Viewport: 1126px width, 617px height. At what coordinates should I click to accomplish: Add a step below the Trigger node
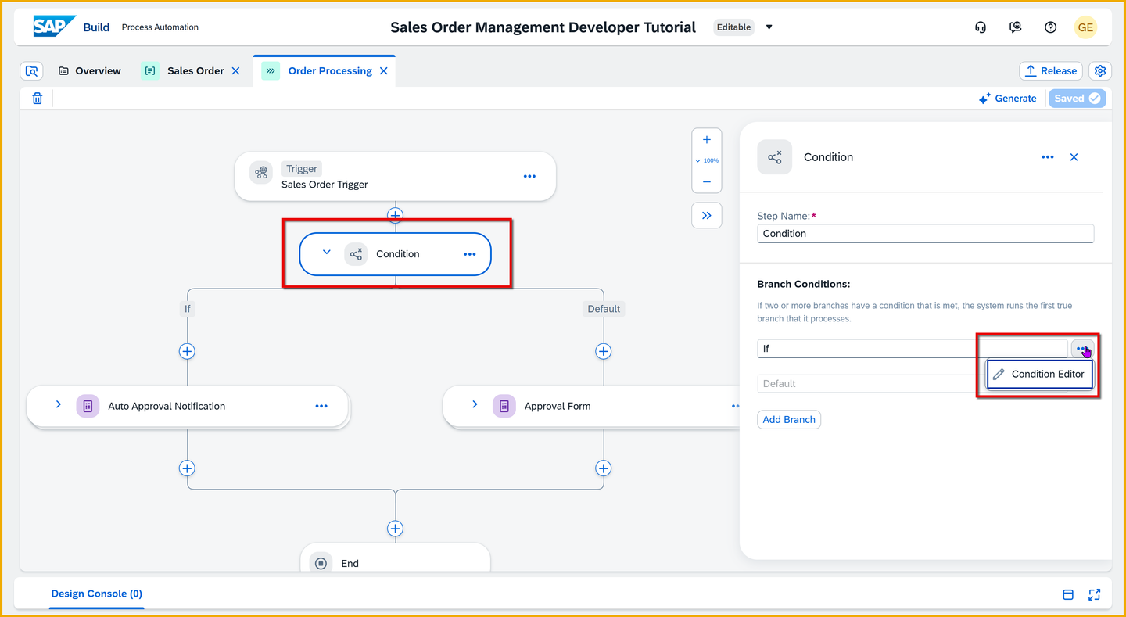tap(396, 215)
